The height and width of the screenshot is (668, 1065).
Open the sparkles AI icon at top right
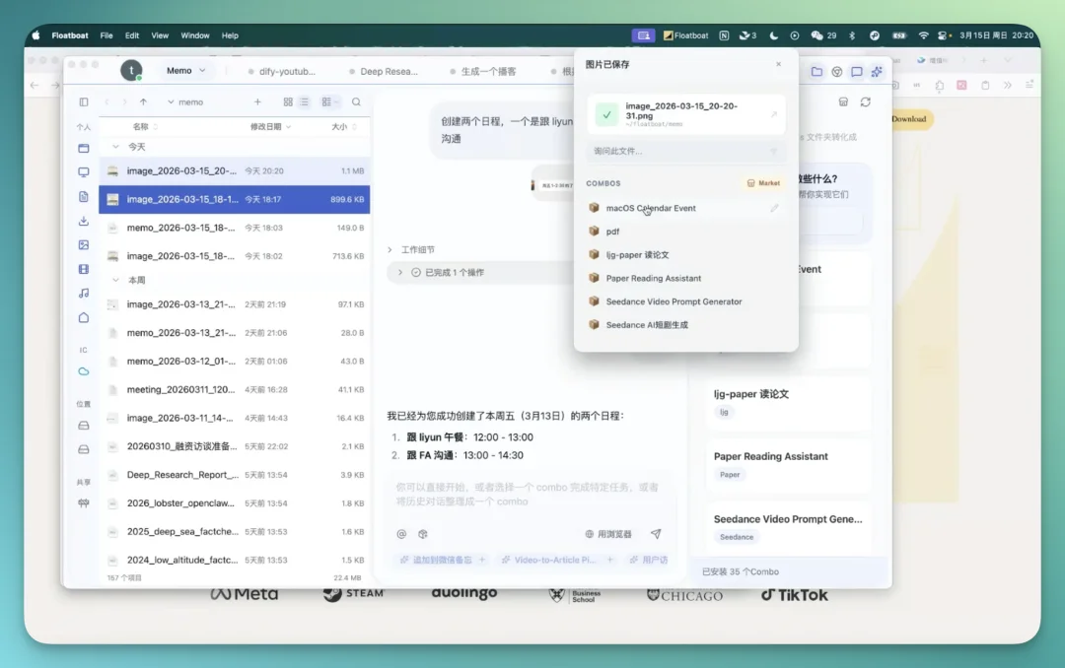click(876, 71)
